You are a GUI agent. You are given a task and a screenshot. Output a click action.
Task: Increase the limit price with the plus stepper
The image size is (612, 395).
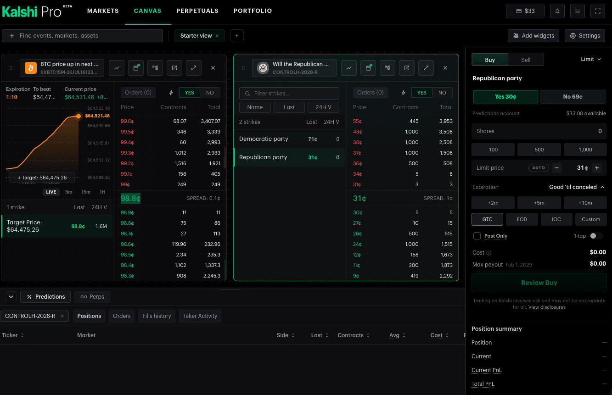pos(597,168)
